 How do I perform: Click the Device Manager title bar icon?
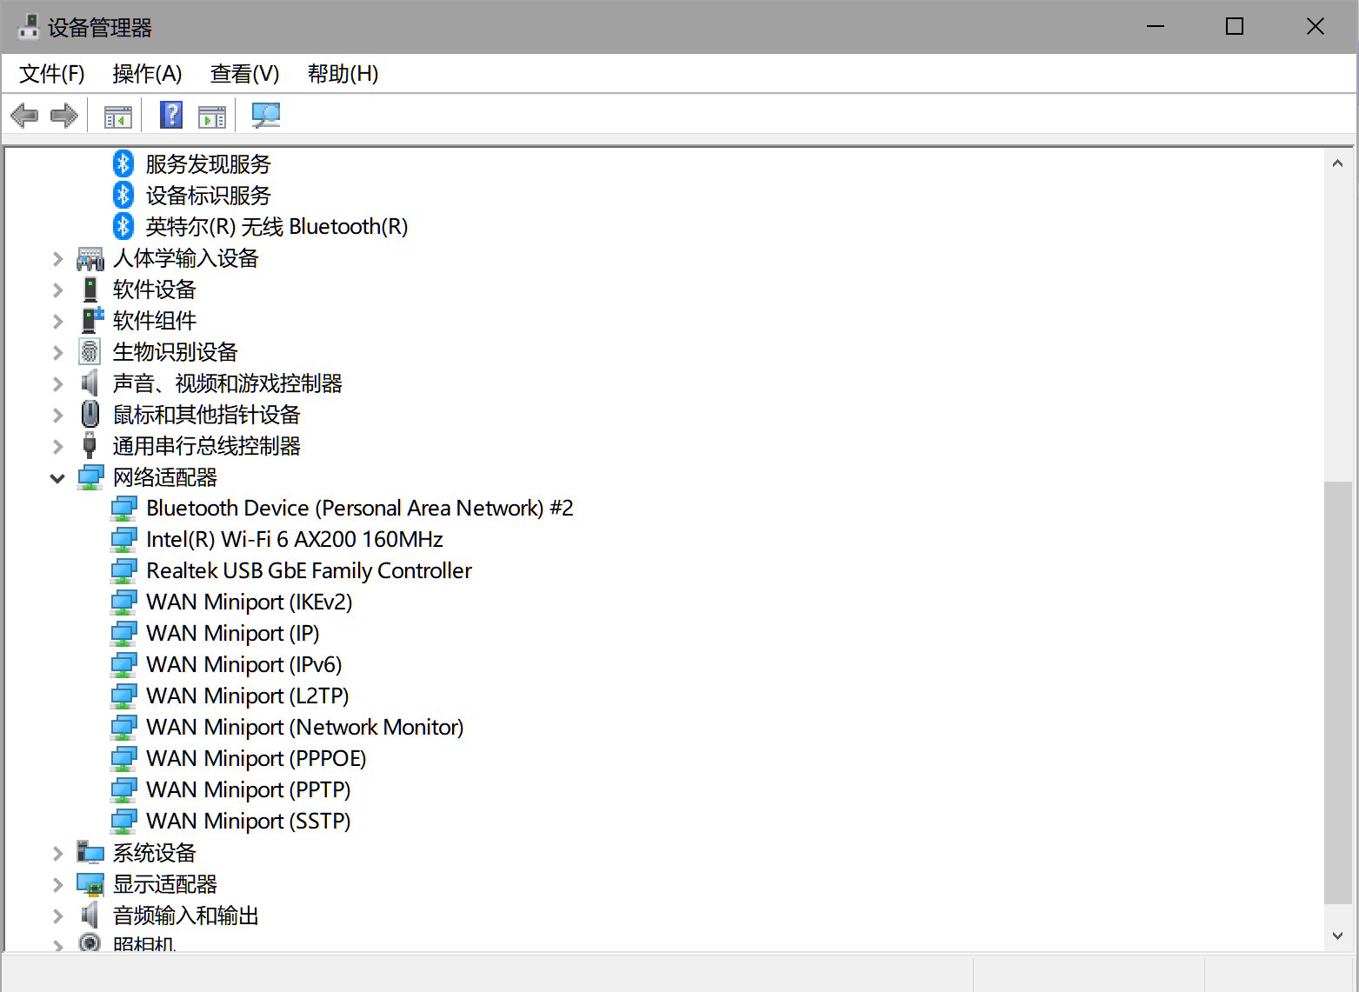[x=29, y=27]
